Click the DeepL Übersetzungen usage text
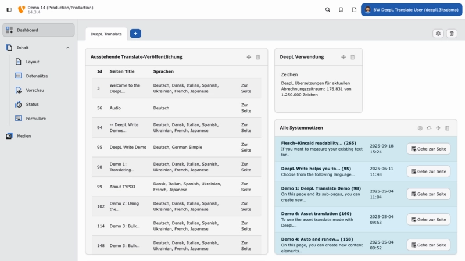 click(316, 89)
